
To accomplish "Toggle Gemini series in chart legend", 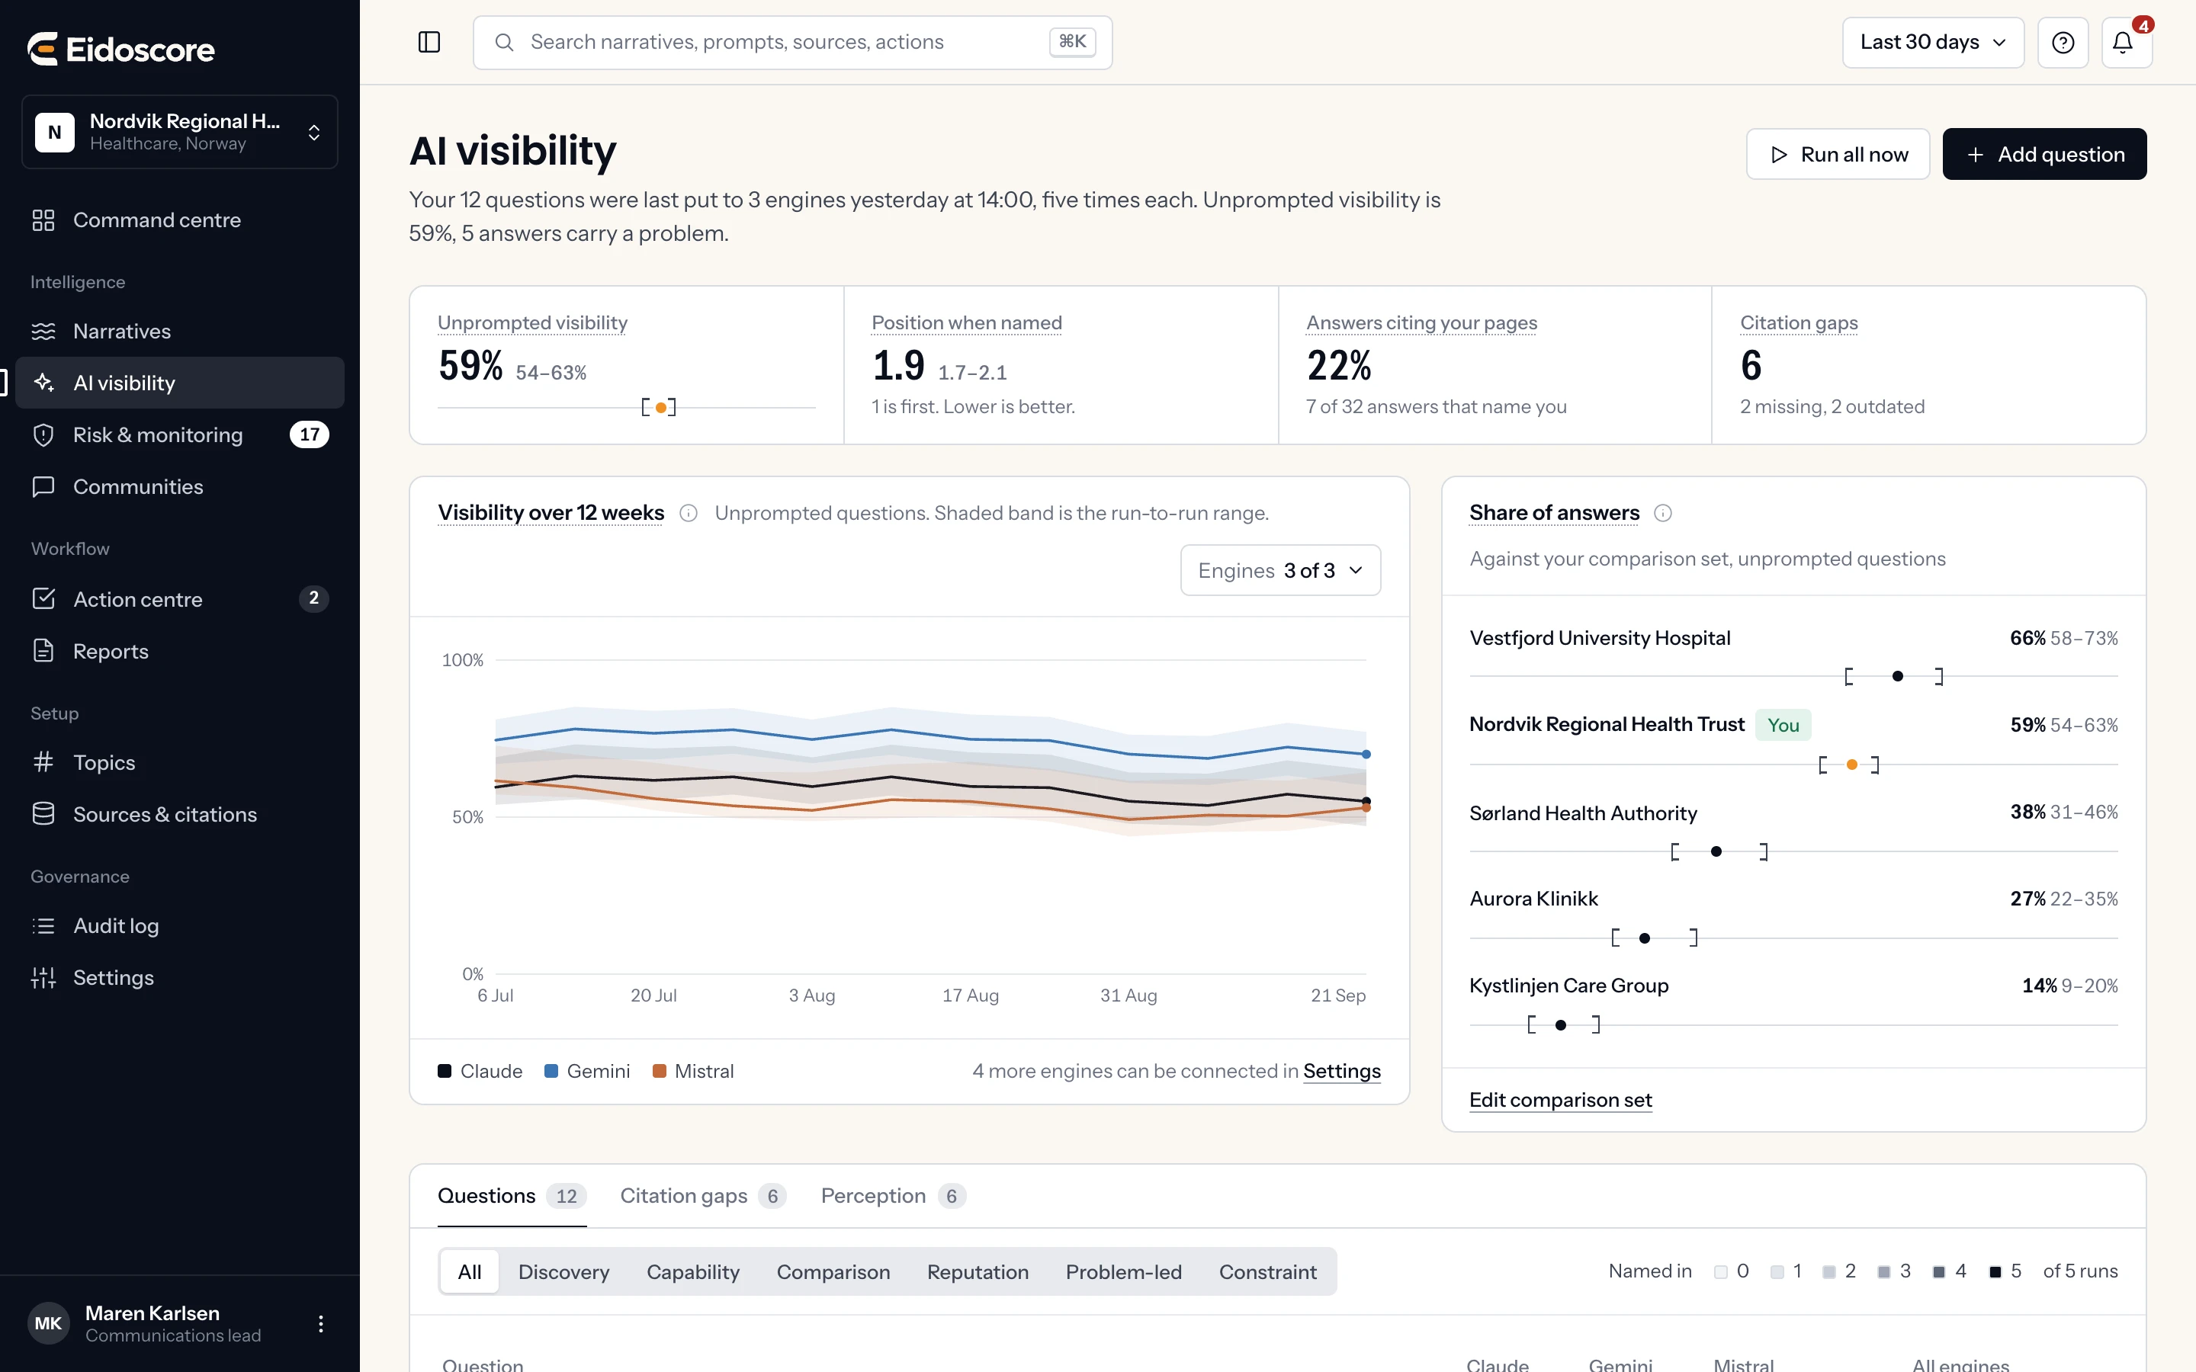I will pyautogui.click(x=587, y=1071).
